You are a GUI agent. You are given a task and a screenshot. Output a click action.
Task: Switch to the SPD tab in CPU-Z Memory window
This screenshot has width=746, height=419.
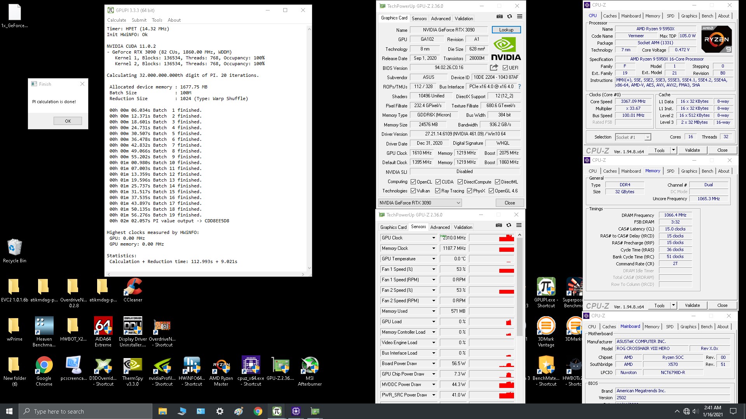pyautogui.click(x=670, y=171)
